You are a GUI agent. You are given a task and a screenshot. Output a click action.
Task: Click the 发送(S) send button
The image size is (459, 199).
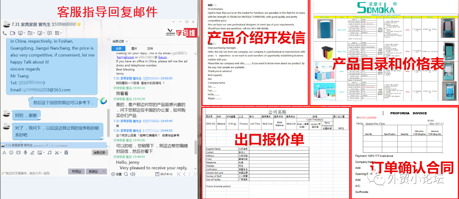click(93, 171)
